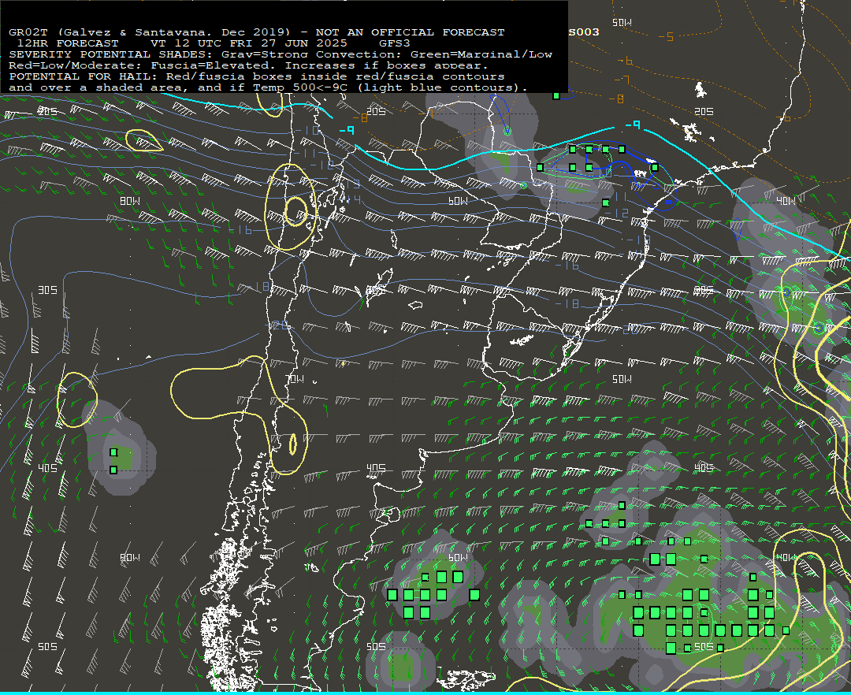851x695 pixels.
Task: Click the 'and over a shaded area' legend line
Action: (x=268, y=87)
